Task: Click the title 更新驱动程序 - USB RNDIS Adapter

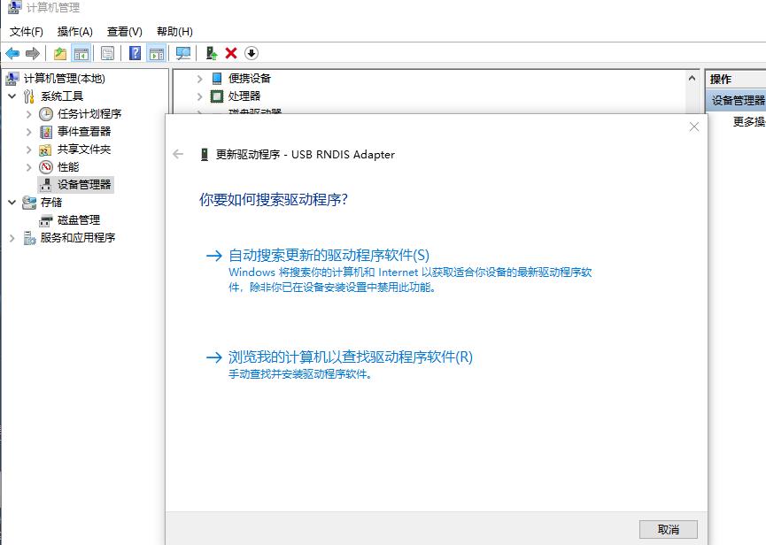Action: click(306, 155)
